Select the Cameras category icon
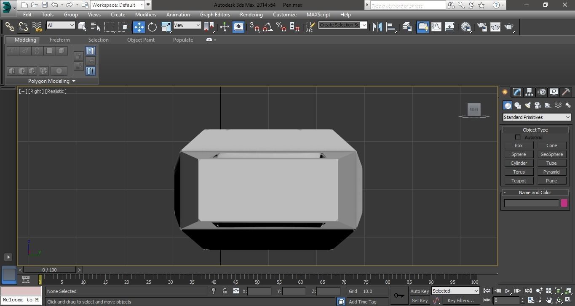Image resolution: width=575 pixels, height=306 pixels. 538,106
